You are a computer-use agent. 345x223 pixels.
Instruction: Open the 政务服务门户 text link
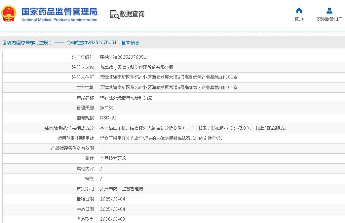[x=329, y=19]
